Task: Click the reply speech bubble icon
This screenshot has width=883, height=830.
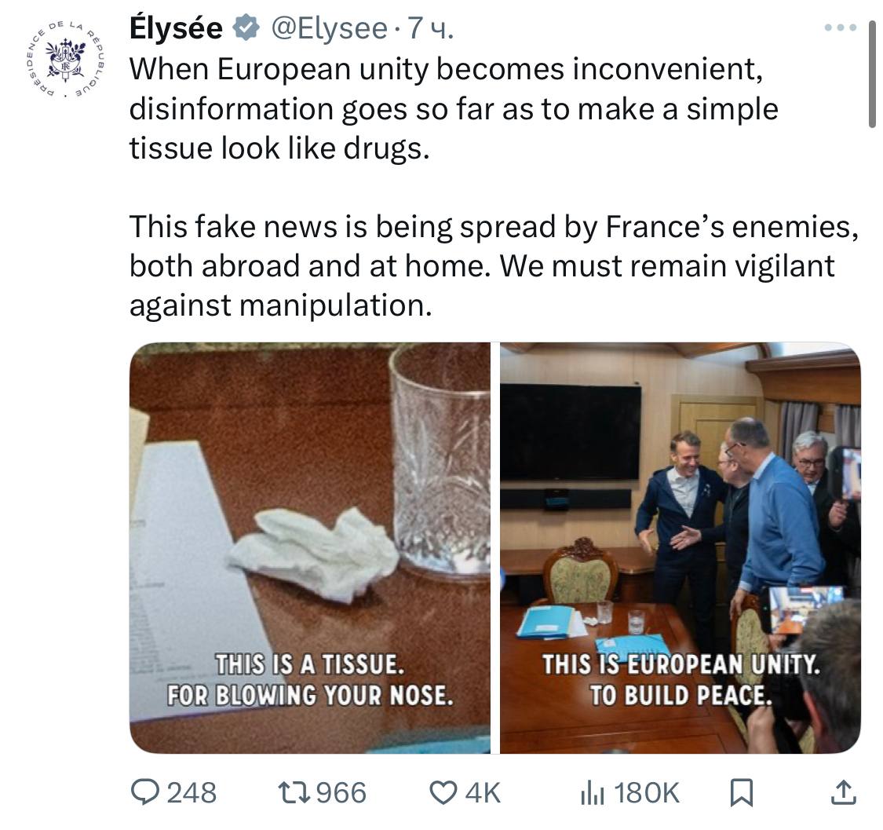Action: (x=144, y=792)
